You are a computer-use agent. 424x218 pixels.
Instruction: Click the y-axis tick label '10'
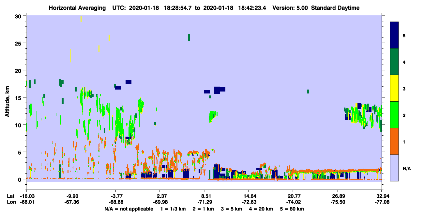pos(19,125)
